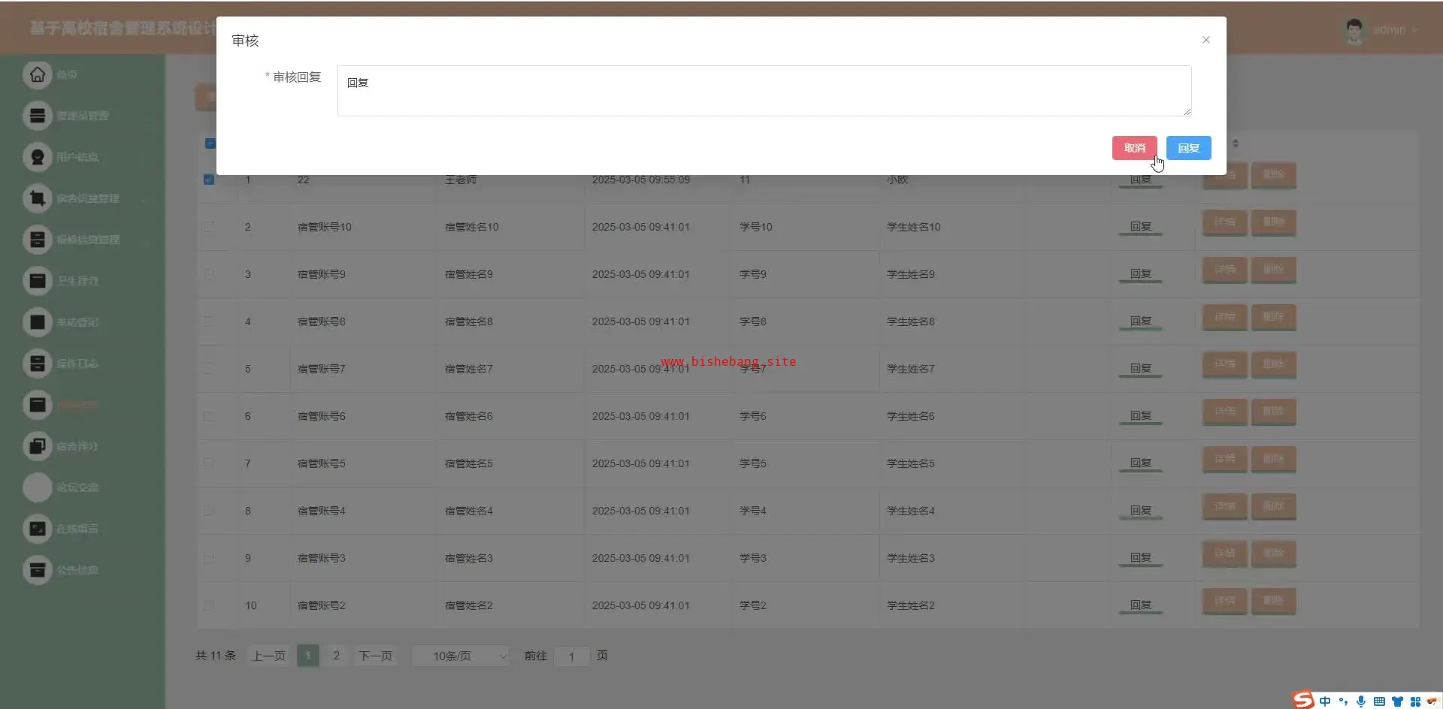The height and width of the screenshot is (709, 1443).
Task: Switch input language via the 中 icon
Action: pos(1325,701)
